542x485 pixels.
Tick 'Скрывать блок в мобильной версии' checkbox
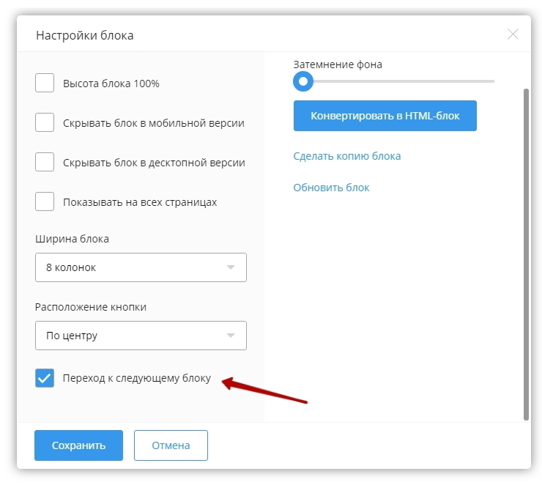click(45, 123)
